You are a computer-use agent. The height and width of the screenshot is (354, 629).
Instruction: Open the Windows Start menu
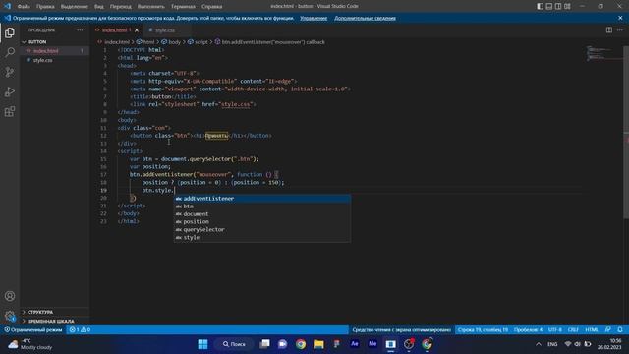tap(203, 344)
